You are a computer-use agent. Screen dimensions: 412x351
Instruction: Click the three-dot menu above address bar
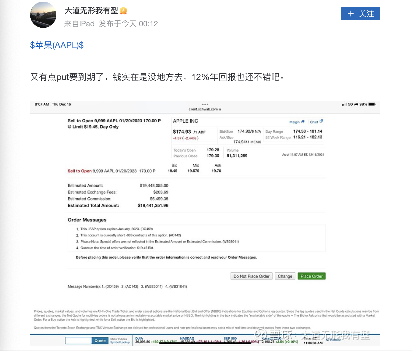point(205,104)
